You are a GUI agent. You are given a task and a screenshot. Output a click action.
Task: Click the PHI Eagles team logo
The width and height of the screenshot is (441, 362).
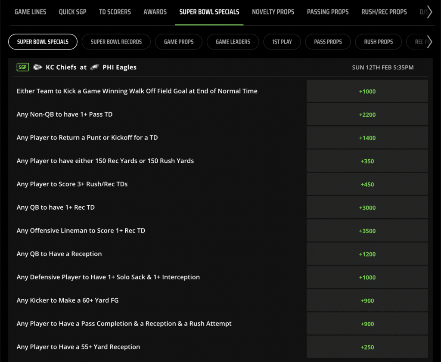click(x=94, y=67)
